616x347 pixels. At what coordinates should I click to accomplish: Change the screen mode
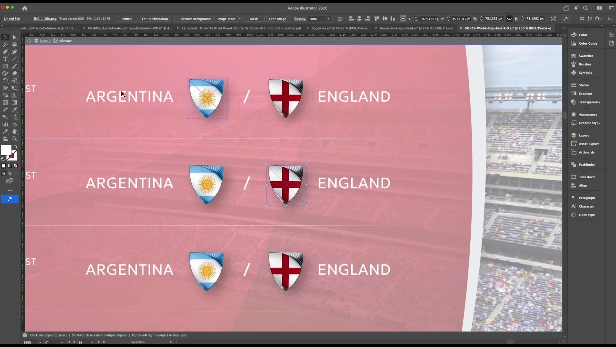pos(10,181)
